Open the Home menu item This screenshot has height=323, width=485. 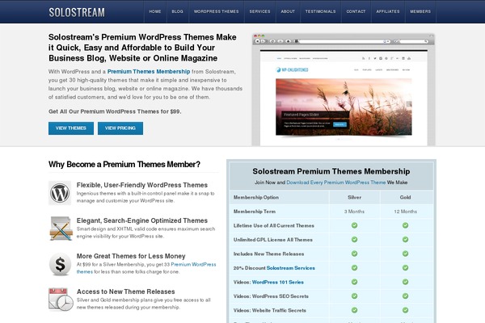click(x=155, y=11)
